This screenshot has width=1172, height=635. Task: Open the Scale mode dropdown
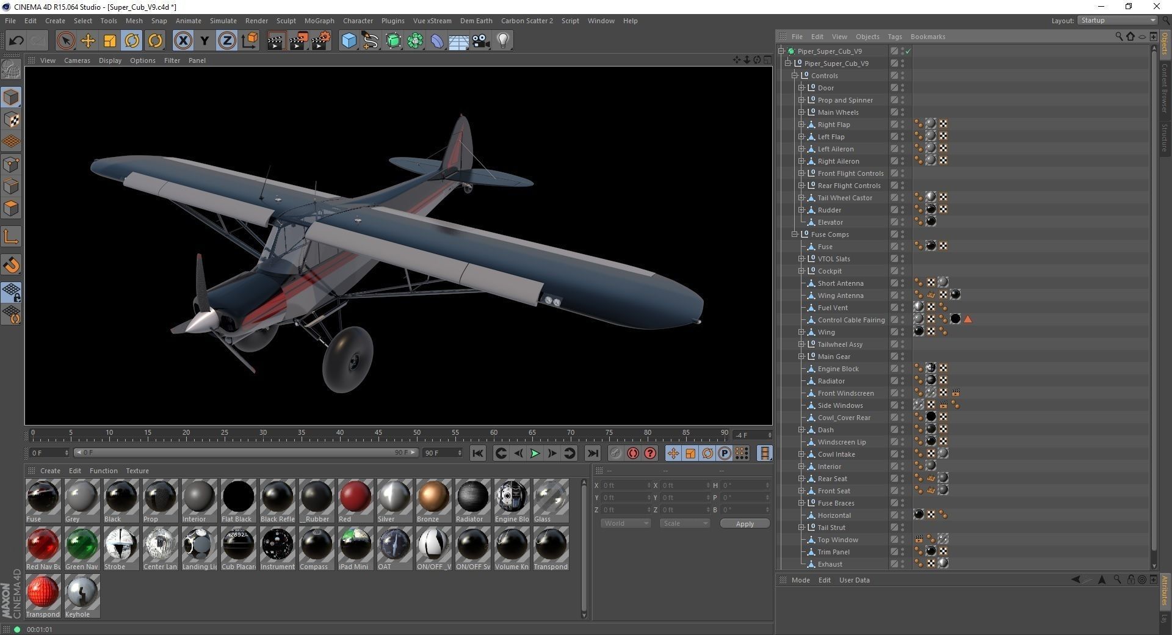tap(685, 523)
